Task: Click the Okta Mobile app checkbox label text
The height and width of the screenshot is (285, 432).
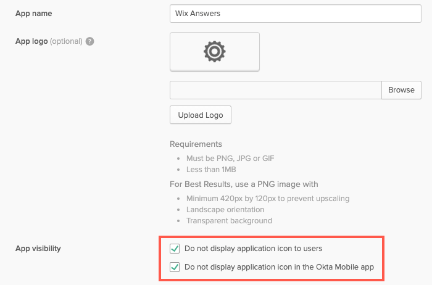Action: pyautogui.click(x=279, y=267)
